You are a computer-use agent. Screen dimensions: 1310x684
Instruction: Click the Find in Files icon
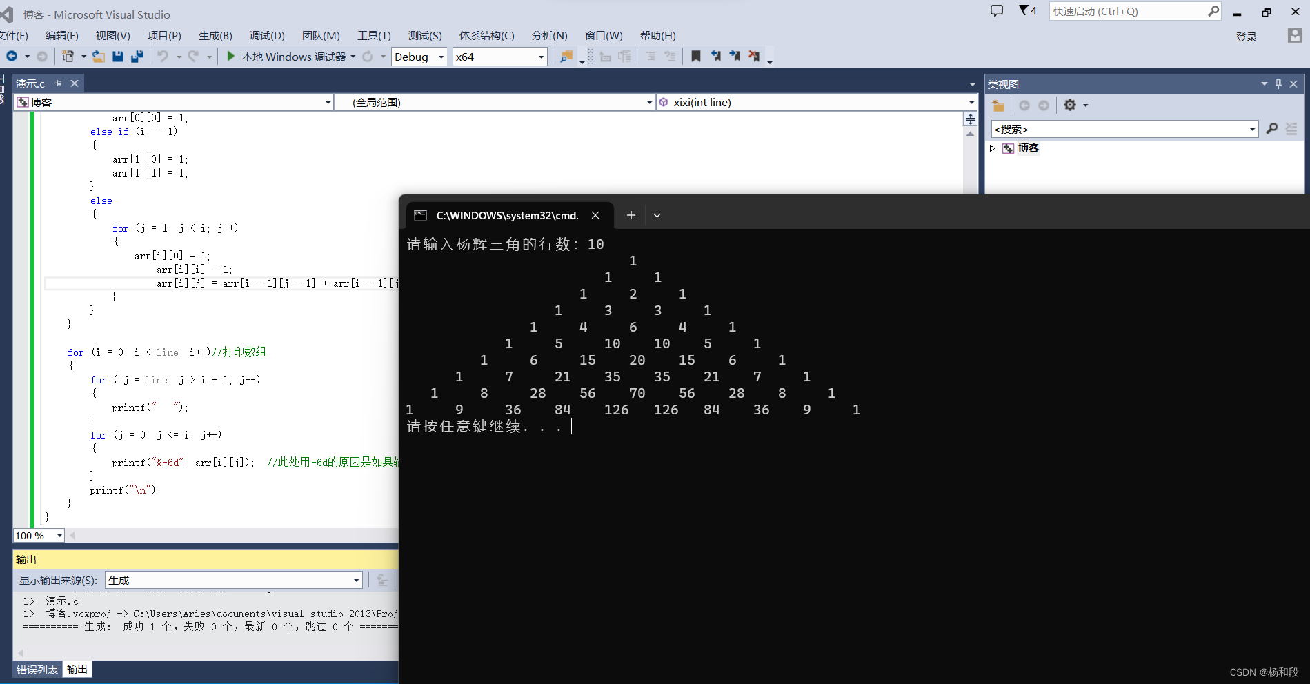pyautogui.click(x=566, y=57)
